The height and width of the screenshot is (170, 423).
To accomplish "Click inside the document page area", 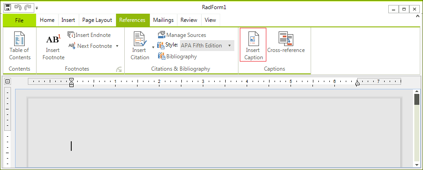I will pyautogui.click(x=214, y=133).
